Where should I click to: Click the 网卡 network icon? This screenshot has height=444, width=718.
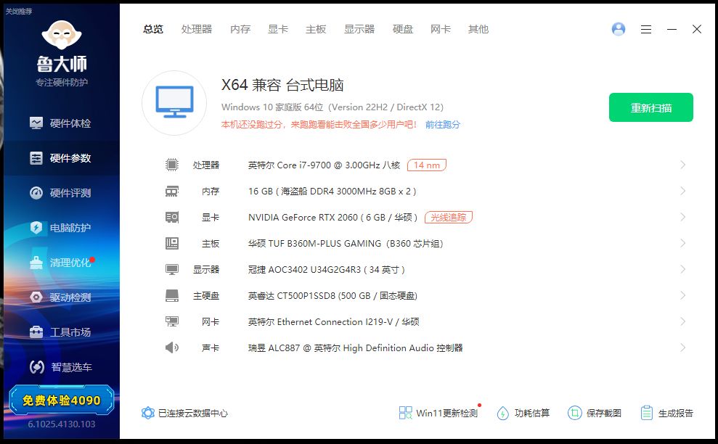(172, 321)
